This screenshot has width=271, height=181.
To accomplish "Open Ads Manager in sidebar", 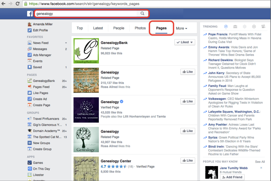I will pyautogui.click(x=42, y=55).
